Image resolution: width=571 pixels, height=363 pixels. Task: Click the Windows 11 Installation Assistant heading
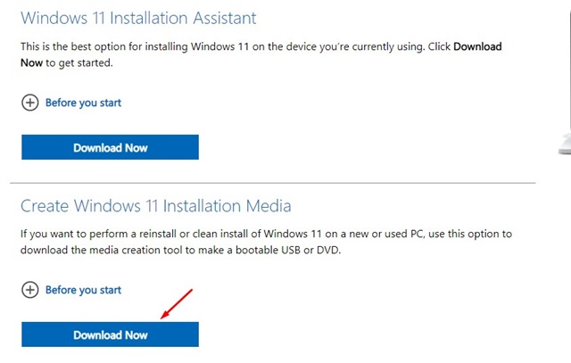138,18
